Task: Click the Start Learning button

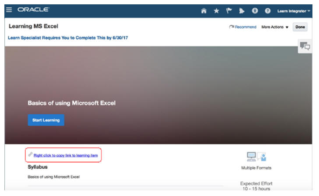Action: [x=46, y=120]
